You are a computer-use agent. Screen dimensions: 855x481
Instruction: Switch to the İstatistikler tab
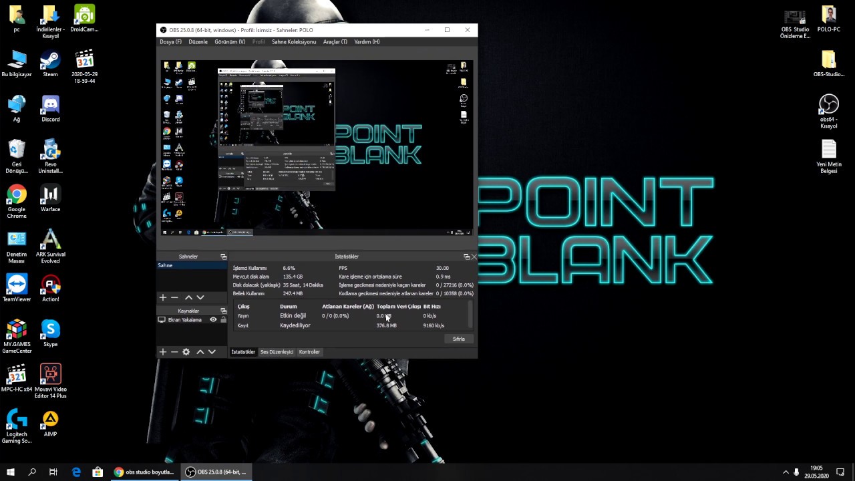coord(243,352)
